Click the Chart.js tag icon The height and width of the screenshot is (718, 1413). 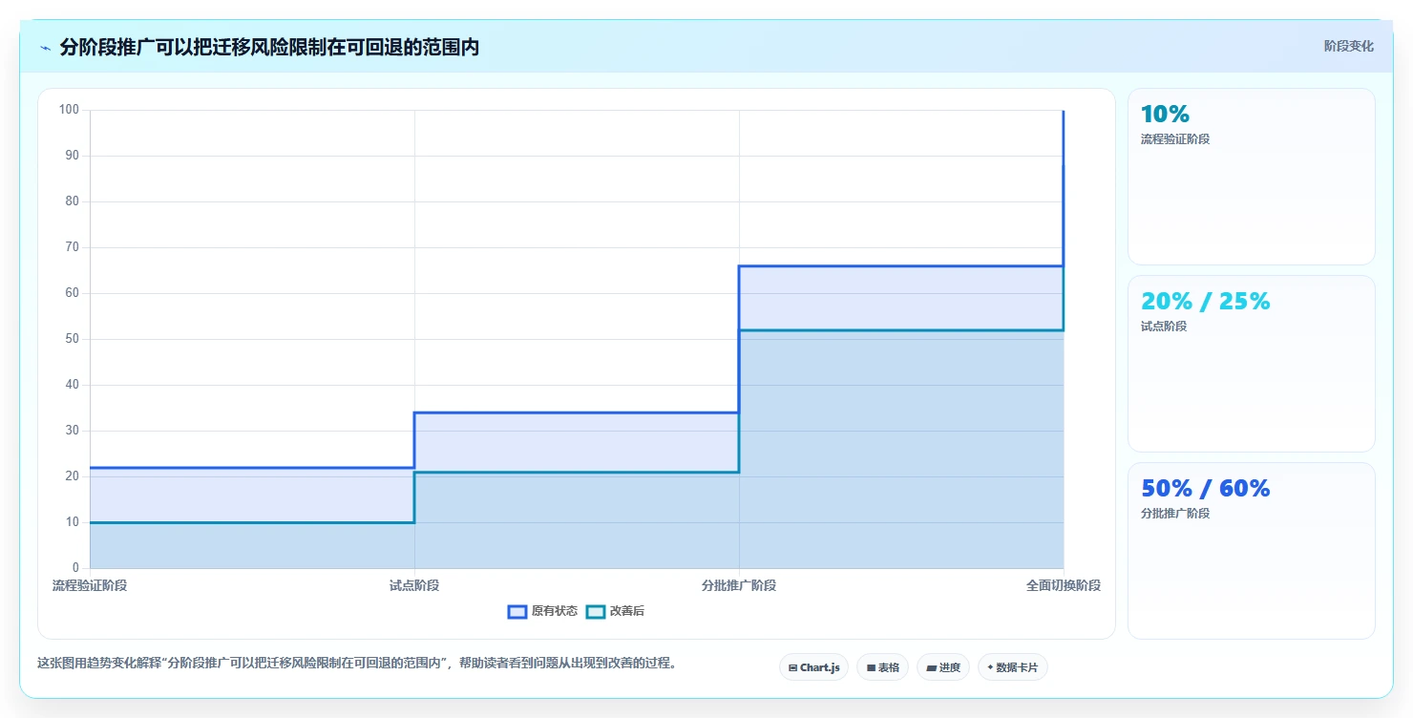pos(792,668)
